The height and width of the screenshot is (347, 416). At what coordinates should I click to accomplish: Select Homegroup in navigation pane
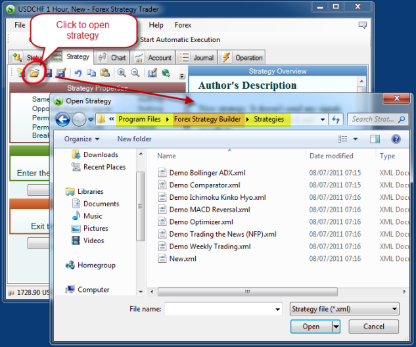pyautogui.click(x=90, y=266)
